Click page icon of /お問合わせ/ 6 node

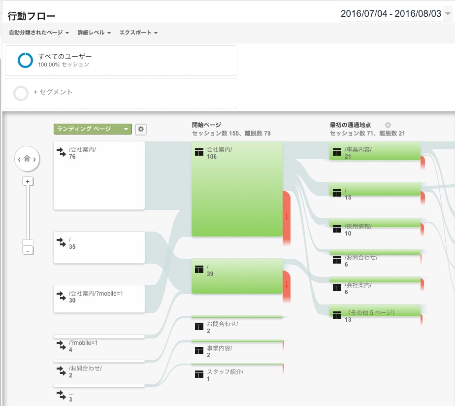click(337, 260)
